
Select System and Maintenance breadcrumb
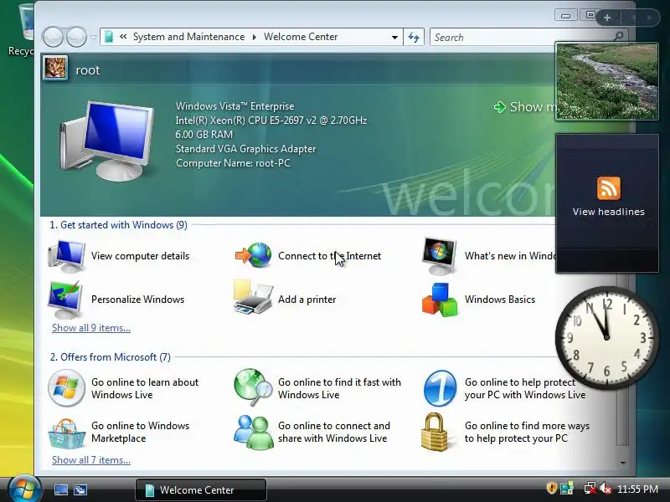[189, 37]
